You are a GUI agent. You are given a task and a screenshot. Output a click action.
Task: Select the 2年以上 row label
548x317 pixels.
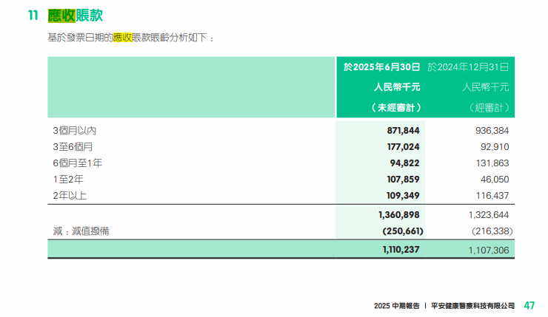[68, 195]
